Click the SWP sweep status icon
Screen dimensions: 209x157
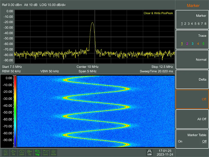[21, 153]
